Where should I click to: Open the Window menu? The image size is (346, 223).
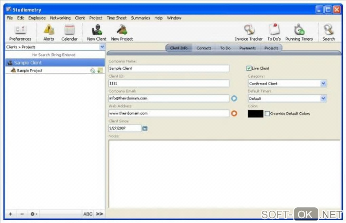click(x=174, y=18)
